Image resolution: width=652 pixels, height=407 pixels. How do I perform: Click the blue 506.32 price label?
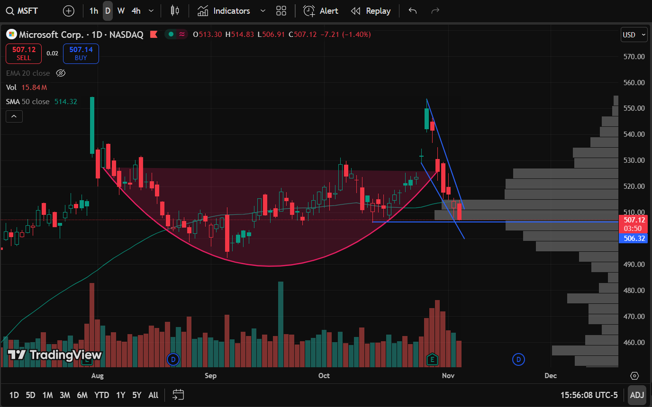point(634,238)
